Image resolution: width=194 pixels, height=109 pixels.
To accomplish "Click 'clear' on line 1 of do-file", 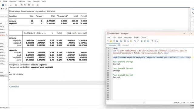I will (115, 48).
